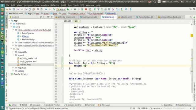Click the red Stop icon
The height and width of the screenshot is (110, 196).
click(x=86, y=9)
